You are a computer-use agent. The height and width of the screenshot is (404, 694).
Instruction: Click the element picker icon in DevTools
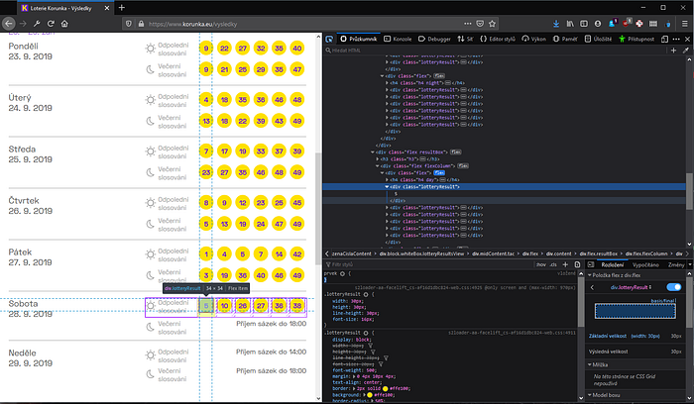point(329,38)
